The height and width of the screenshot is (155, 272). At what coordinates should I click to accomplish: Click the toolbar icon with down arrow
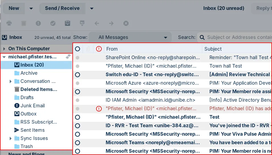click(82, 23)
